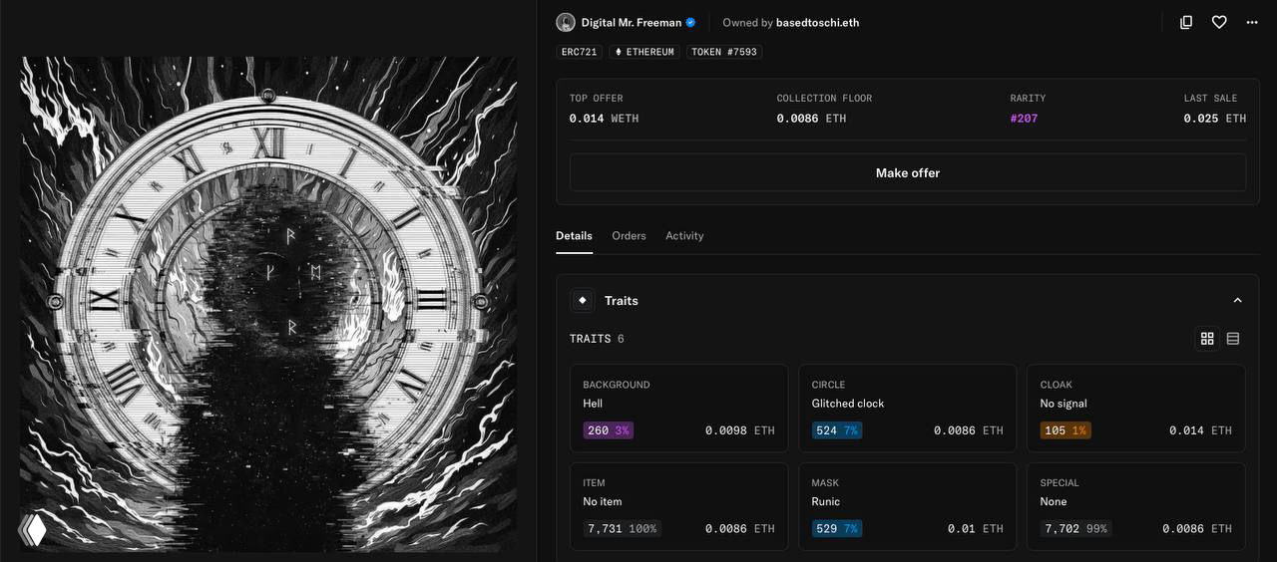Screen dimensions: 1277x562
Task: Select the Background Hell trait card
Action: coord(678,408)
